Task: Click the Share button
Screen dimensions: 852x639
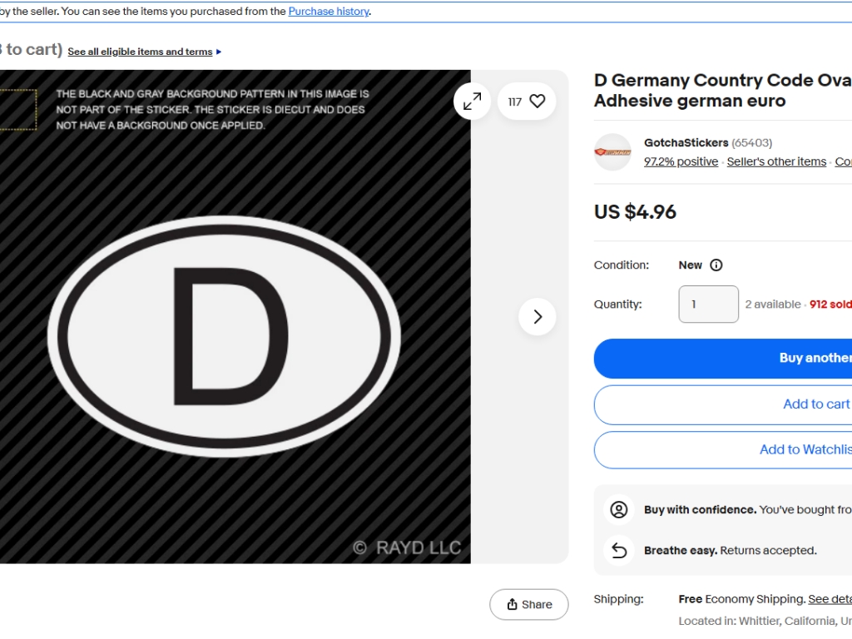Action: [x=528, y=605]
